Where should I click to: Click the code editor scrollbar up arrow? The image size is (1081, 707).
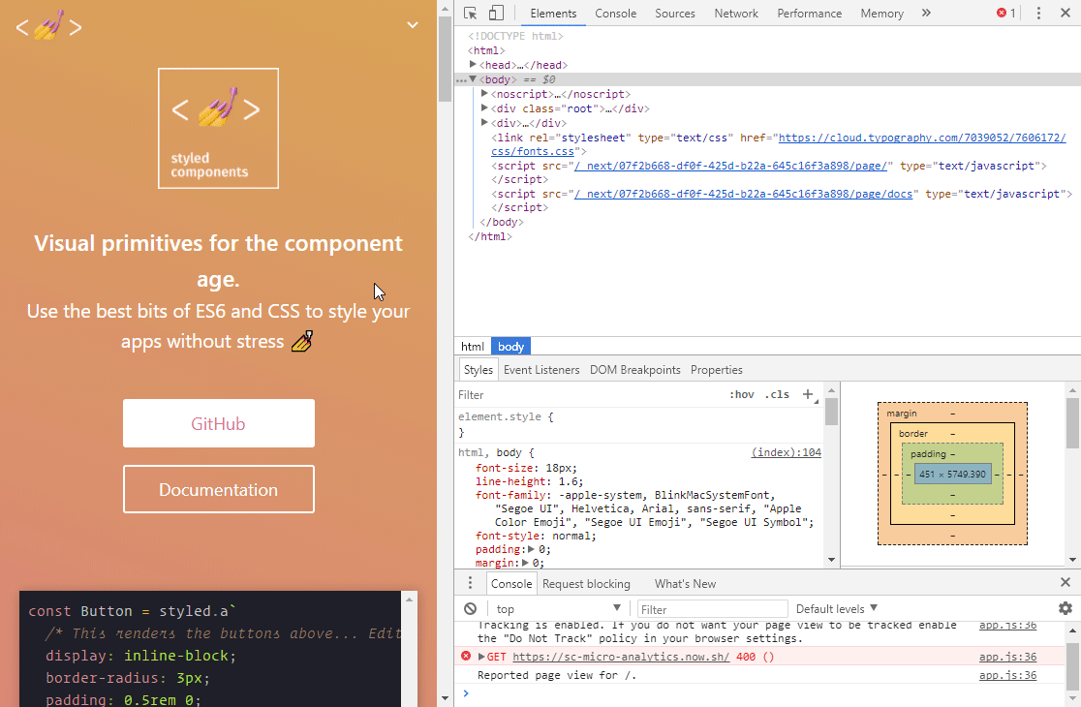point(409,599)
